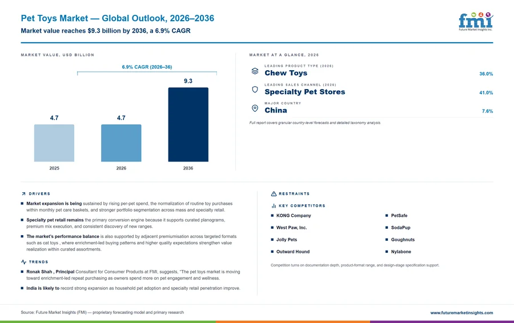Image resolution: width=514 pixels, height=323 pixels.
Task: Click the pulse icon next to Trends heading
Action: point(23,262)
